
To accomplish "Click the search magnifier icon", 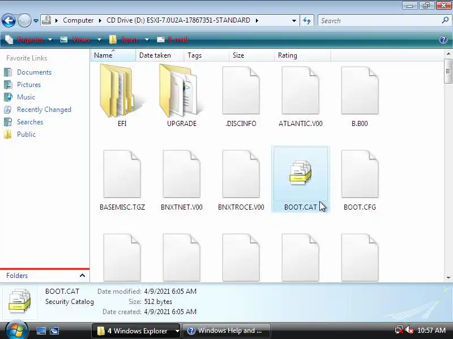I will [445, 20].
